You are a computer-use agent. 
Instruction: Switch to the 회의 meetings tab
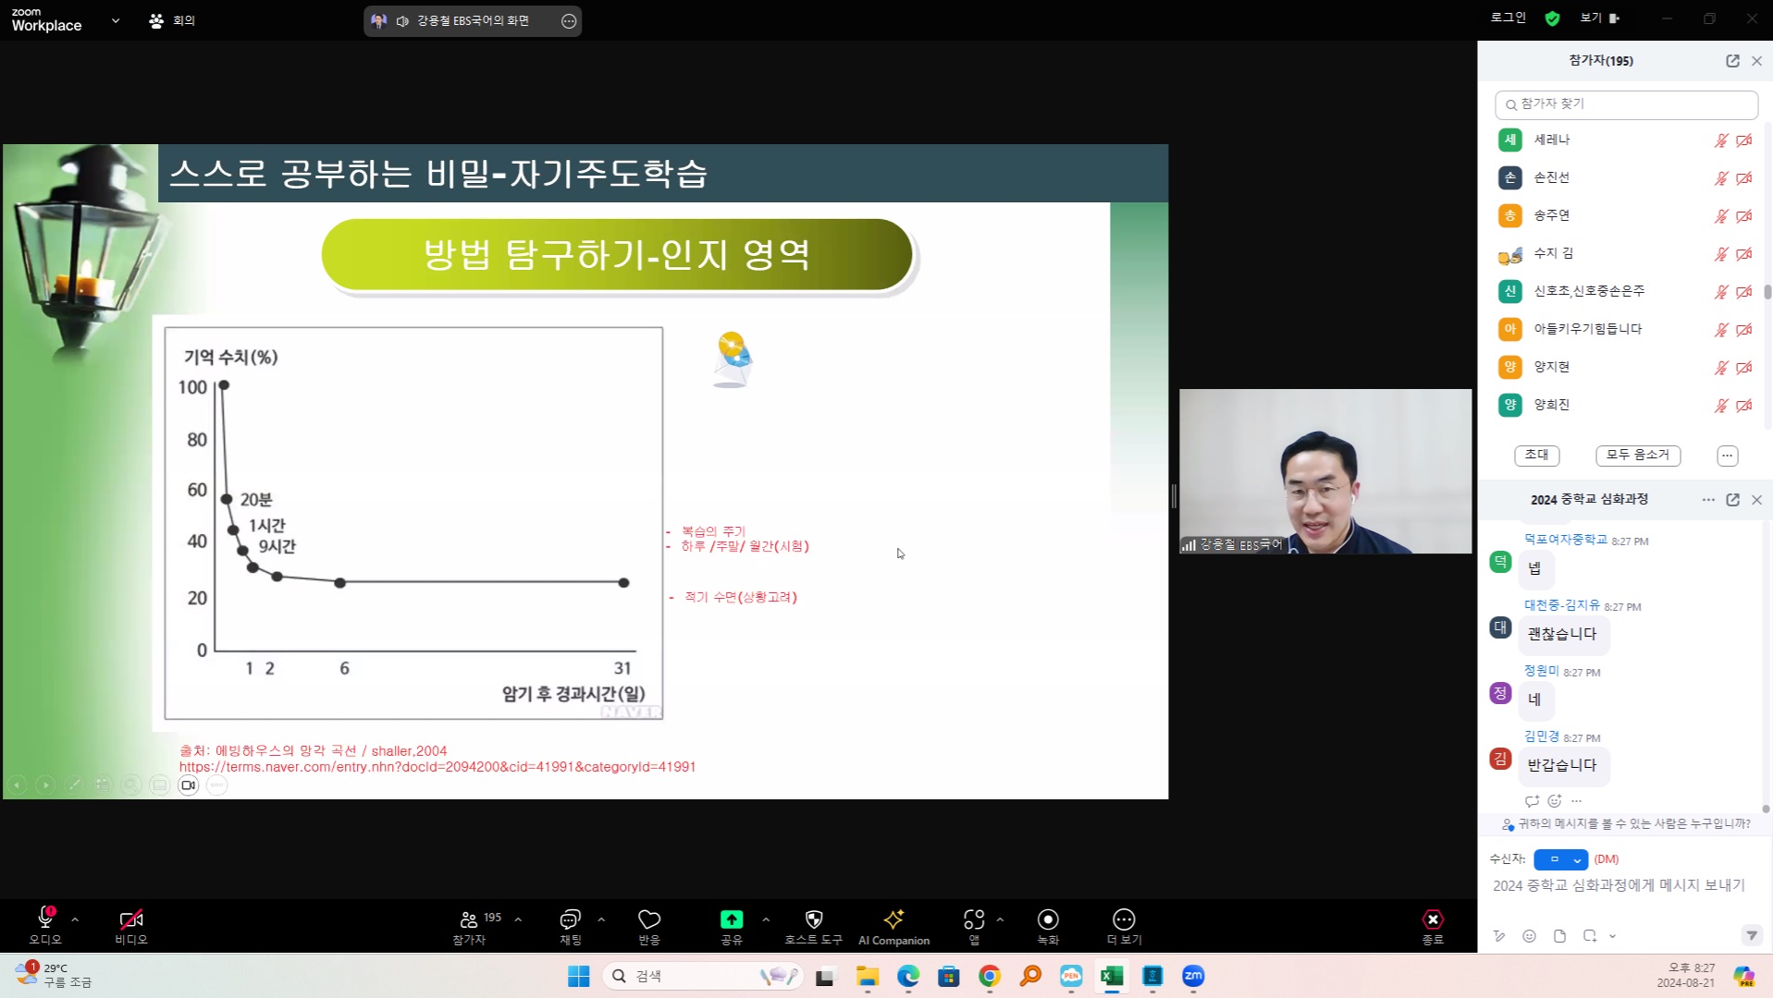pos(172,20)
